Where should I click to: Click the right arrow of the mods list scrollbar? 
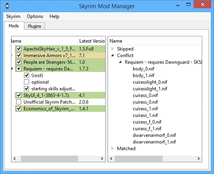point(102,158)
